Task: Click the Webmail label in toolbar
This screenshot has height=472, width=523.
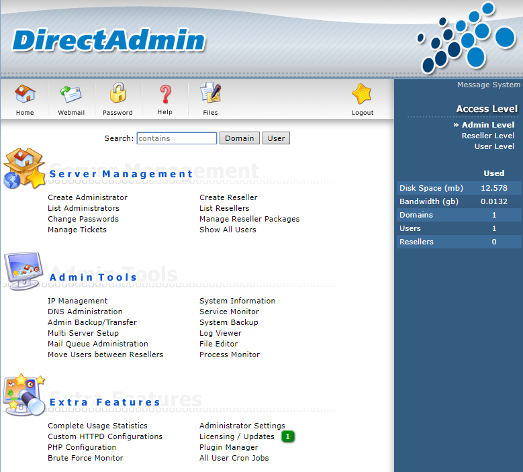Action: [71, 112]
